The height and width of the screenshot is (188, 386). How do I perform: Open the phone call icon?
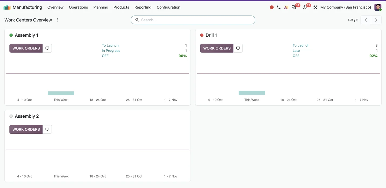[x=279, y=7]
